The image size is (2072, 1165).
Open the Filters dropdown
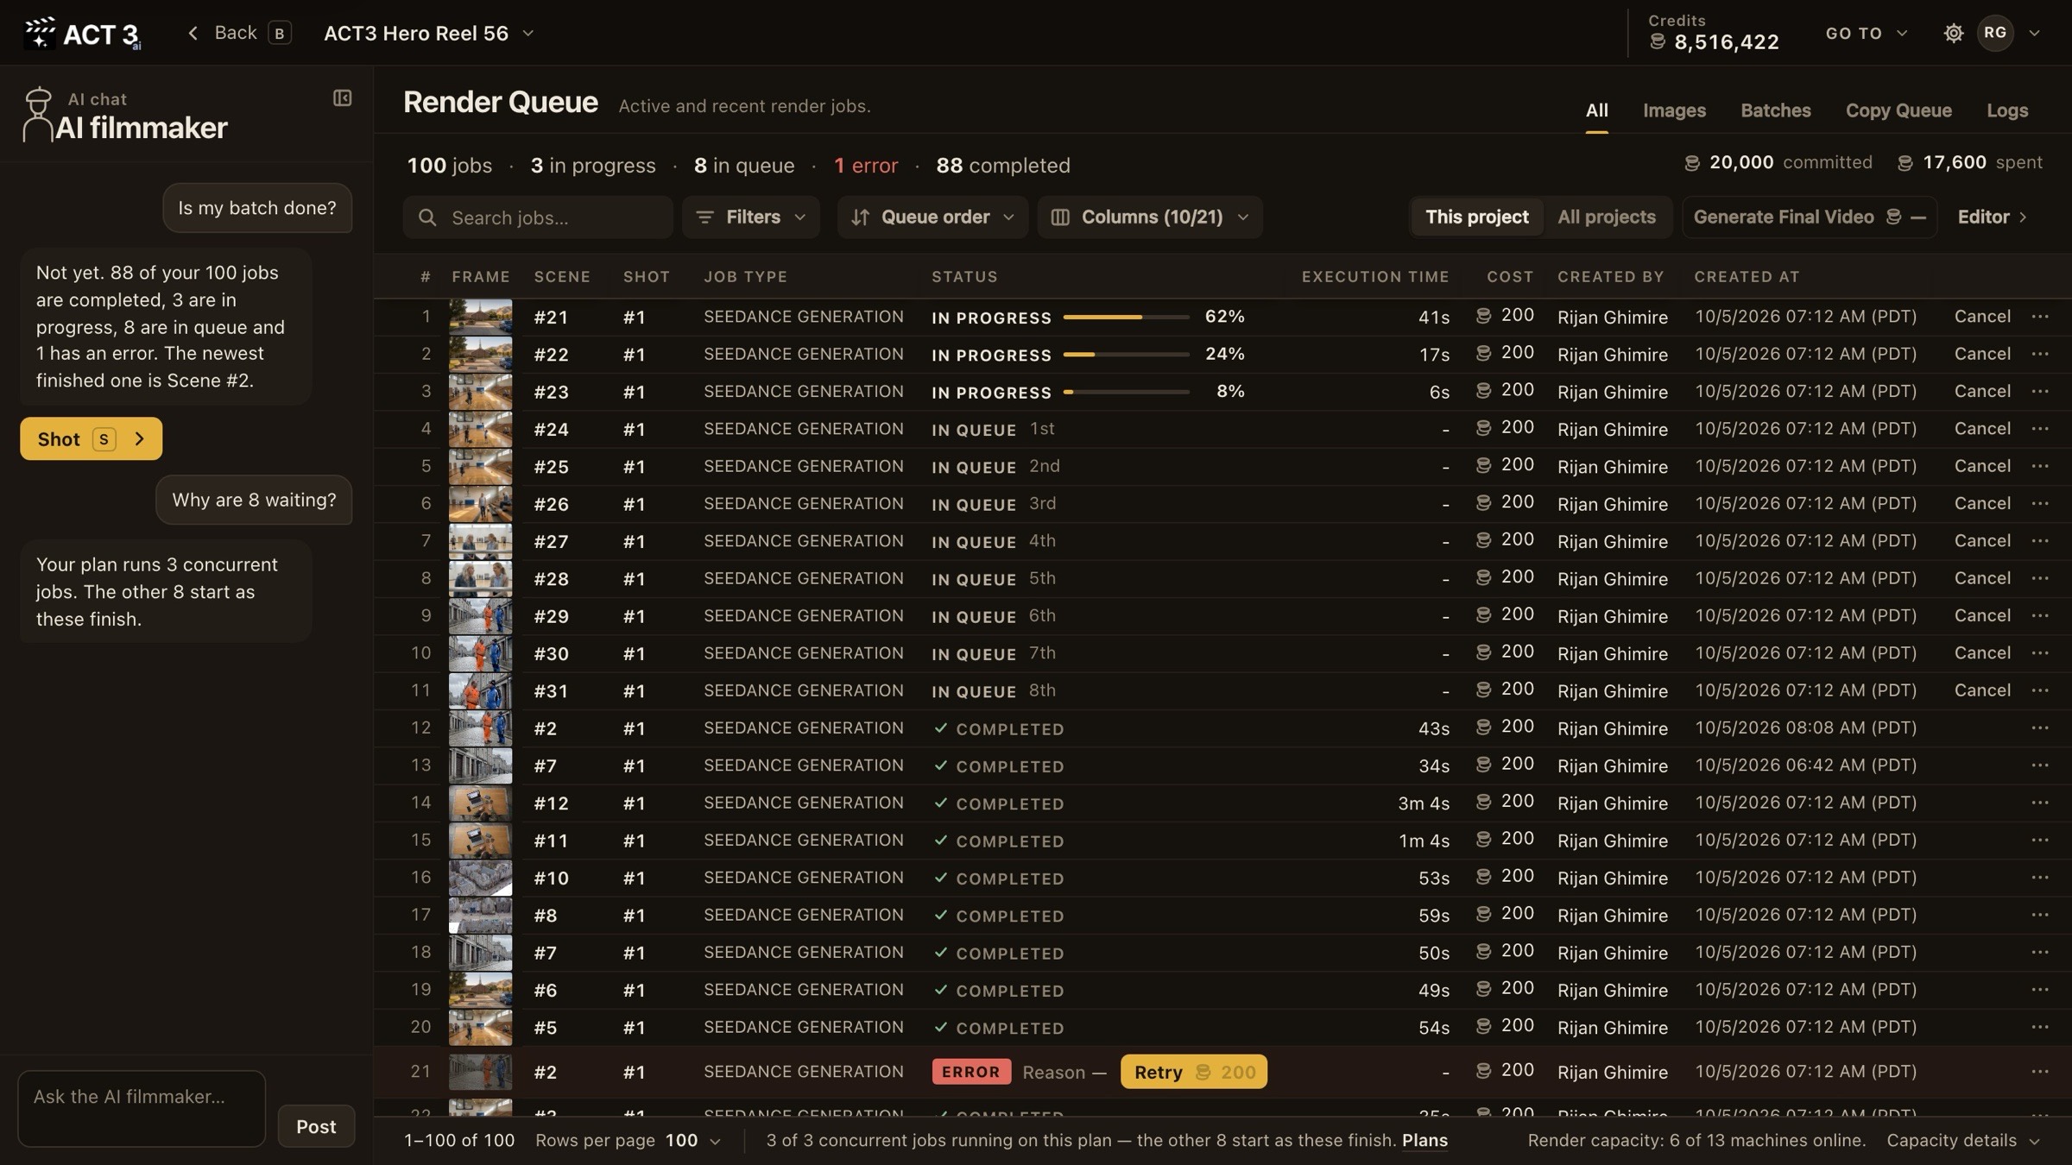click(x=750, y=217)
